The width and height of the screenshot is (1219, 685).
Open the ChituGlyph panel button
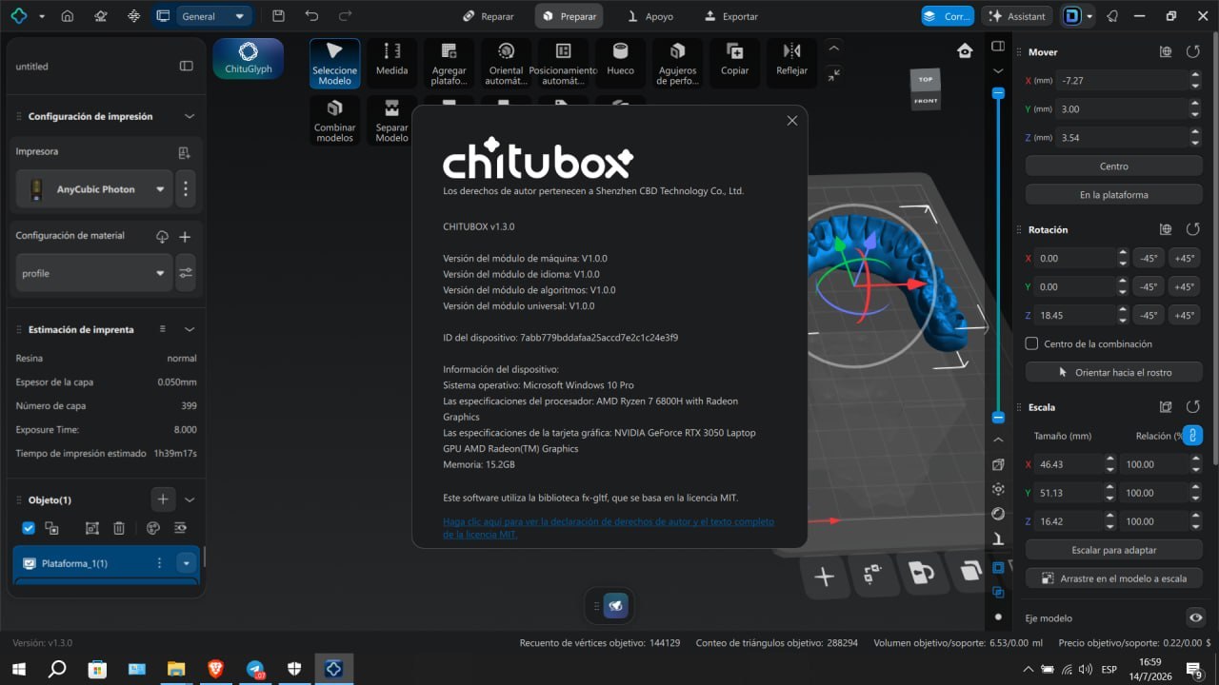click(248, 58)
